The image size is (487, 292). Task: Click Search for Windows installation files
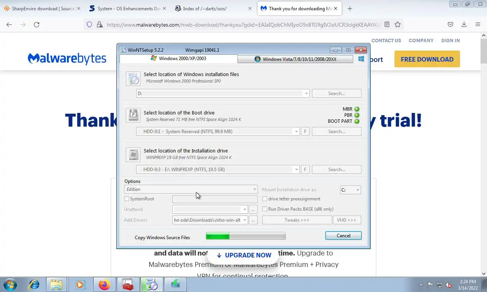337,94
